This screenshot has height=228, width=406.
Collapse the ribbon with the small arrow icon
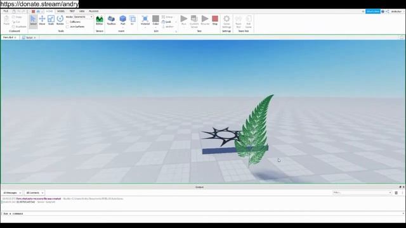[363, 11]
